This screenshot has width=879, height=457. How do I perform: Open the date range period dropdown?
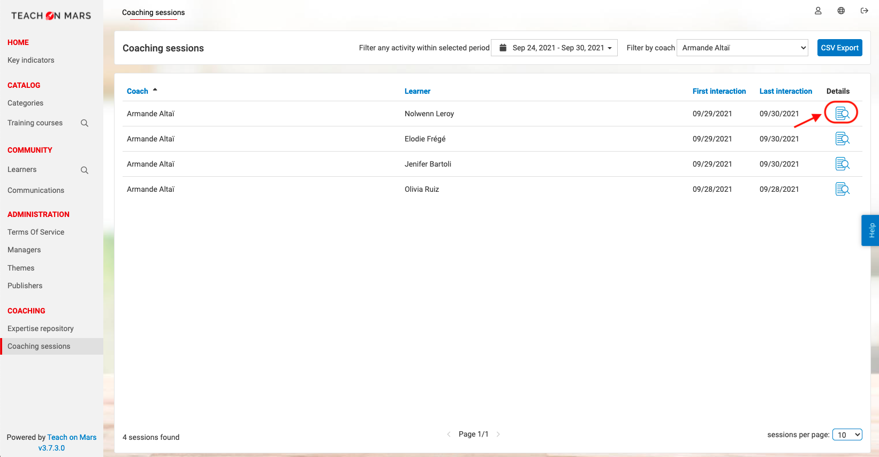tap(554, 48)
